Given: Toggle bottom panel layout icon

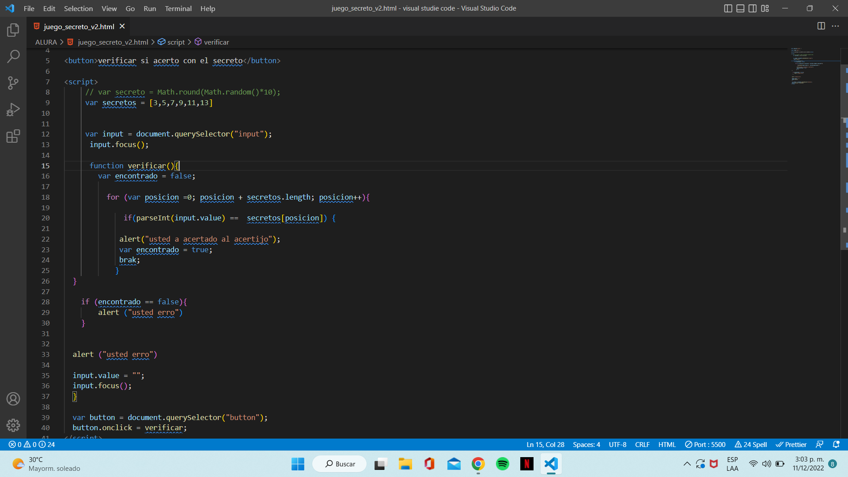Looking at the screenshot, I should [740, 8].
